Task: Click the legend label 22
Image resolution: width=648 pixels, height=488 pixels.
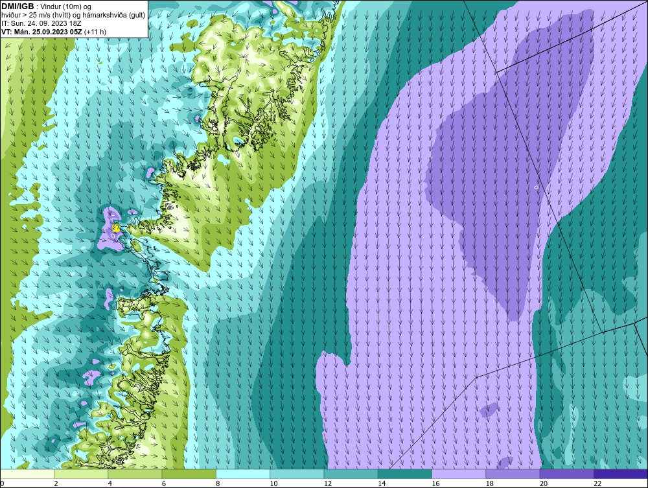Action: 597,483
